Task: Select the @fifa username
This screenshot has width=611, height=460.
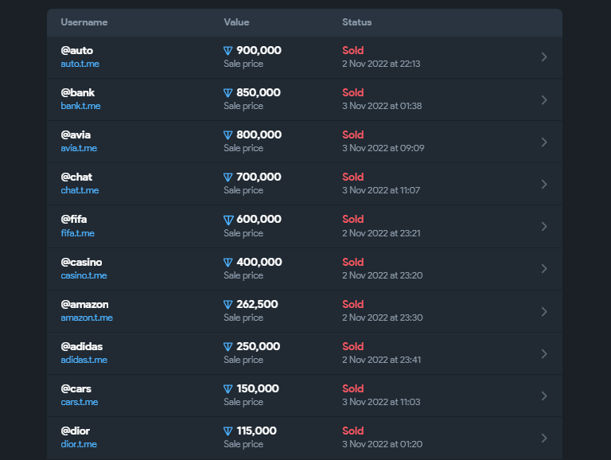Action: [74, 219]
